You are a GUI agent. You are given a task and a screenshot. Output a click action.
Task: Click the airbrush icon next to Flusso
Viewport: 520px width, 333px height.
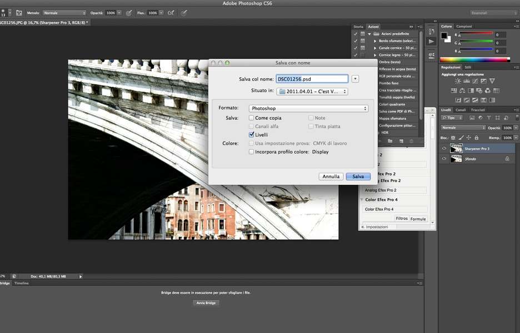click(x=171, y=13)
